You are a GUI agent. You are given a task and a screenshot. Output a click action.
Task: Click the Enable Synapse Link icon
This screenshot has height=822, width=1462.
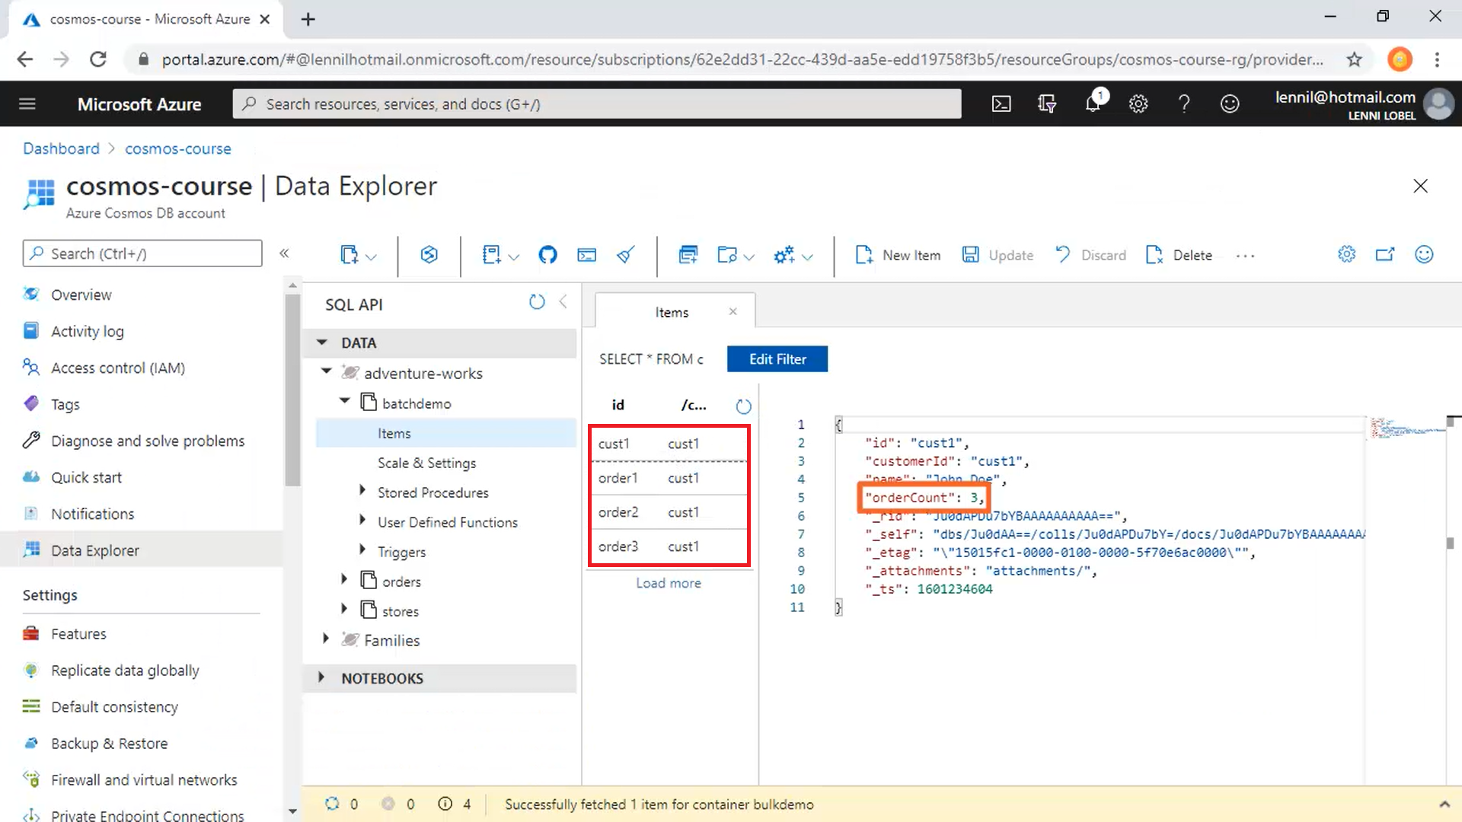(429, 255)
